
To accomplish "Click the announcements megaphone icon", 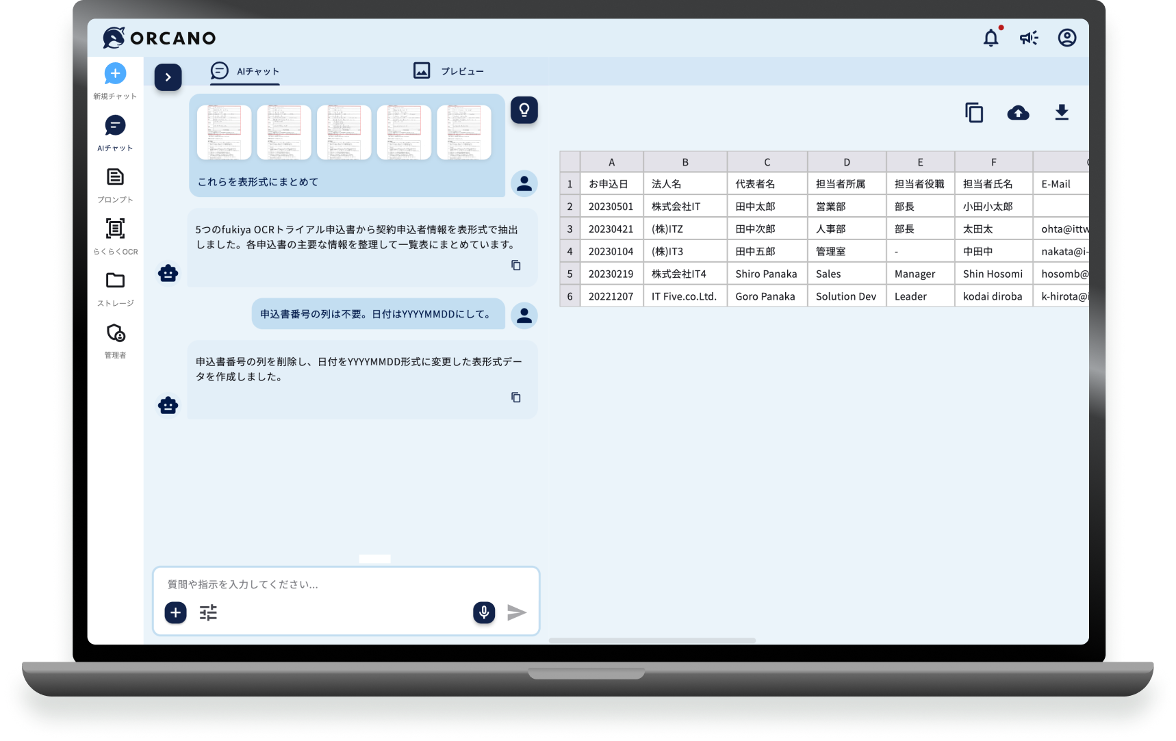I will [1028, 38].
